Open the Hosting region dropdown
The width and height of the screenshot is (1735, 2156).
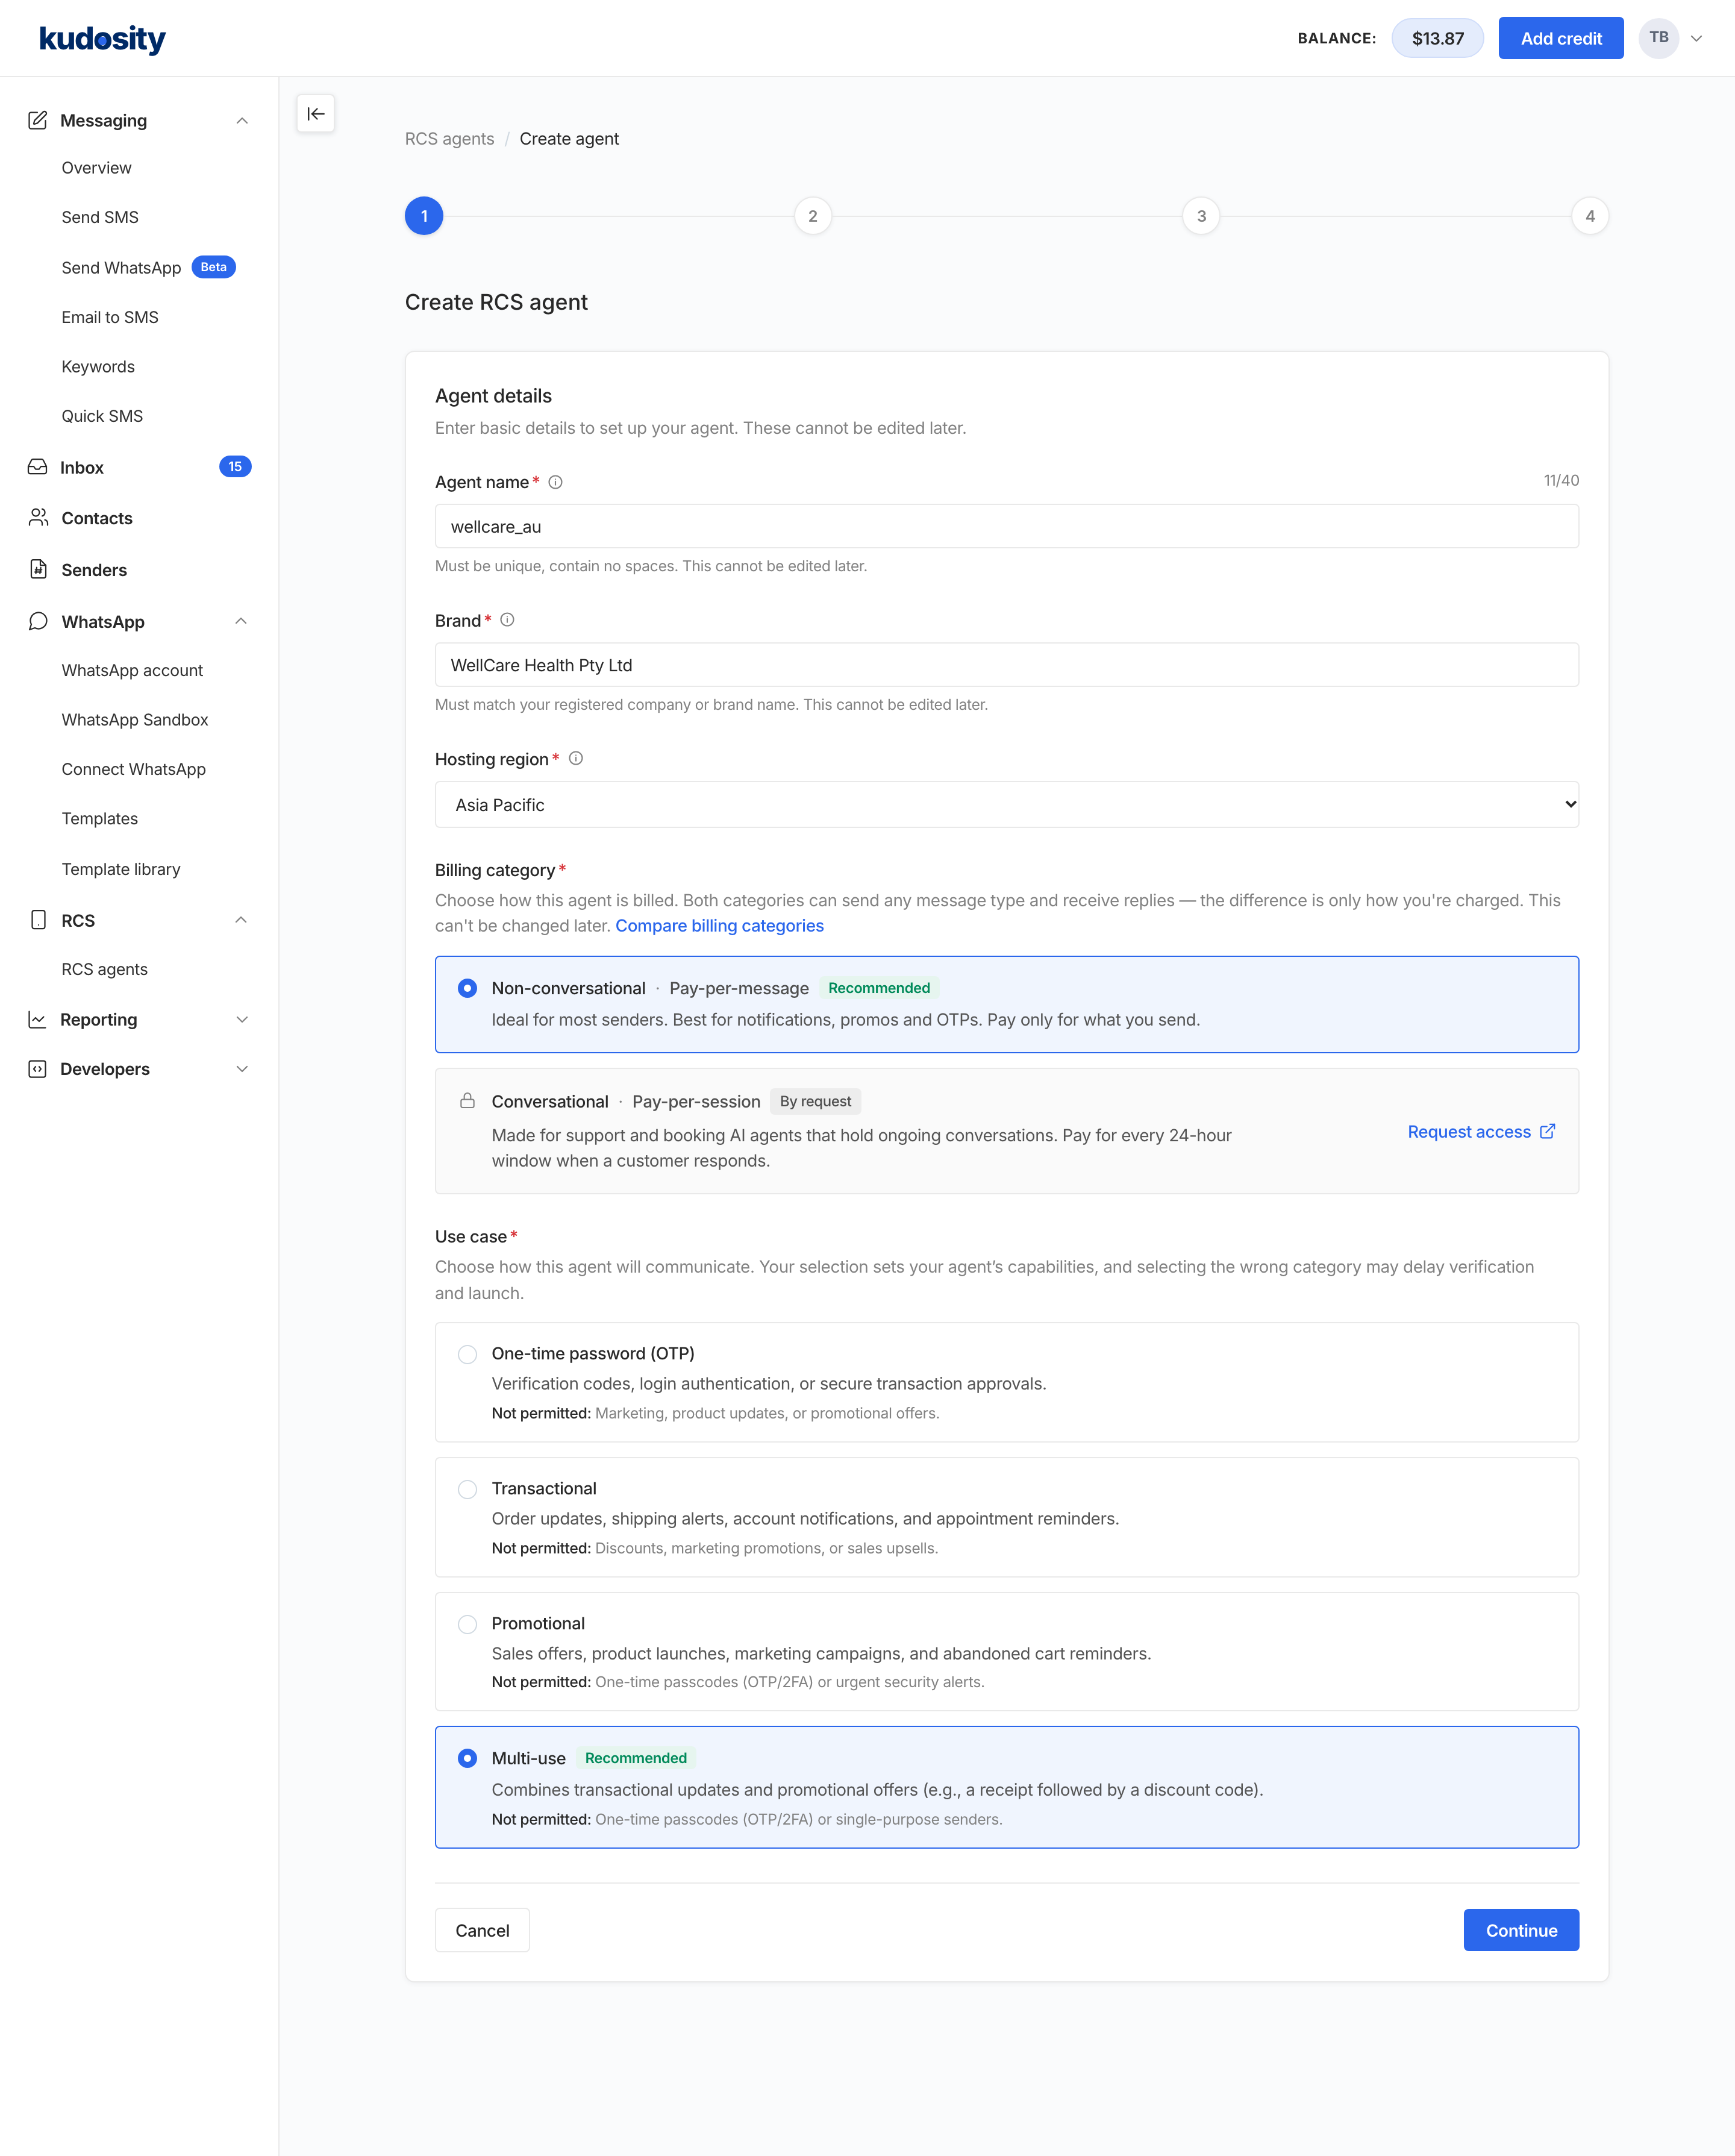click(x=1006, y=805)
